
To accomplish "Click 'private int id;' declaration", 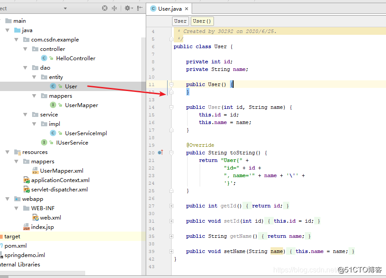I will click(x=209, y=62).
